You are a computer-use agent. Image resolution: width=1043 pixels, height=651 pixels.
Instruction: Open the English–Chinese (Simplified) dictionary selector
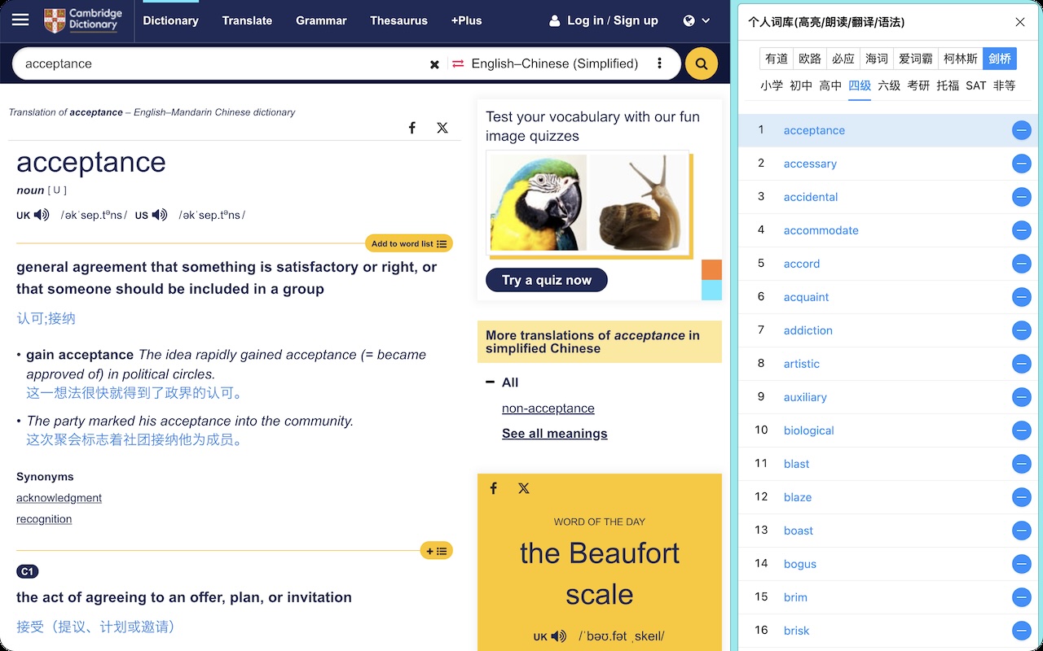tap(554, 63)
